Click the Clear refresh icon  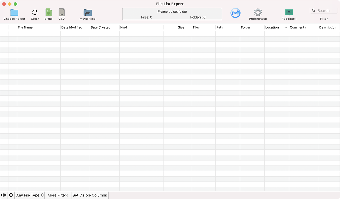pos(35,12)
